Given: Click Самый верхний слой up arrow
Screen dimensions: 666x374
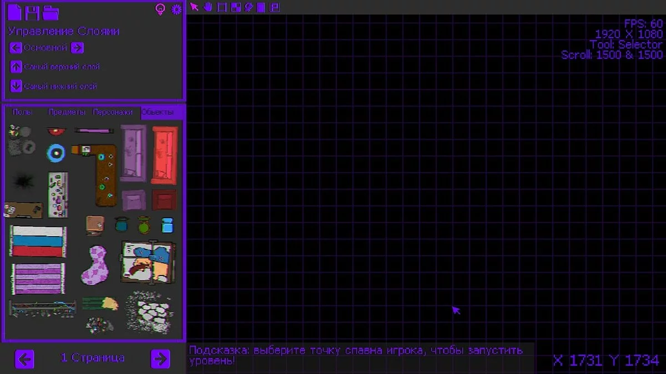Looking at the screenshot, I should [16, 66].
